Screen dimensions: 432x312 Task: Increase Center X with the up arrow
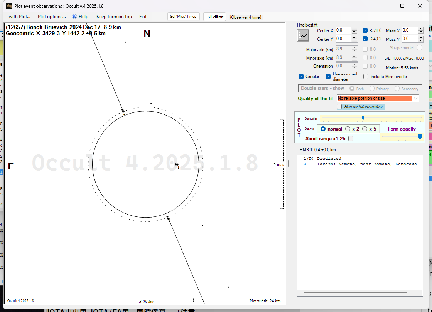pos(354,29)
